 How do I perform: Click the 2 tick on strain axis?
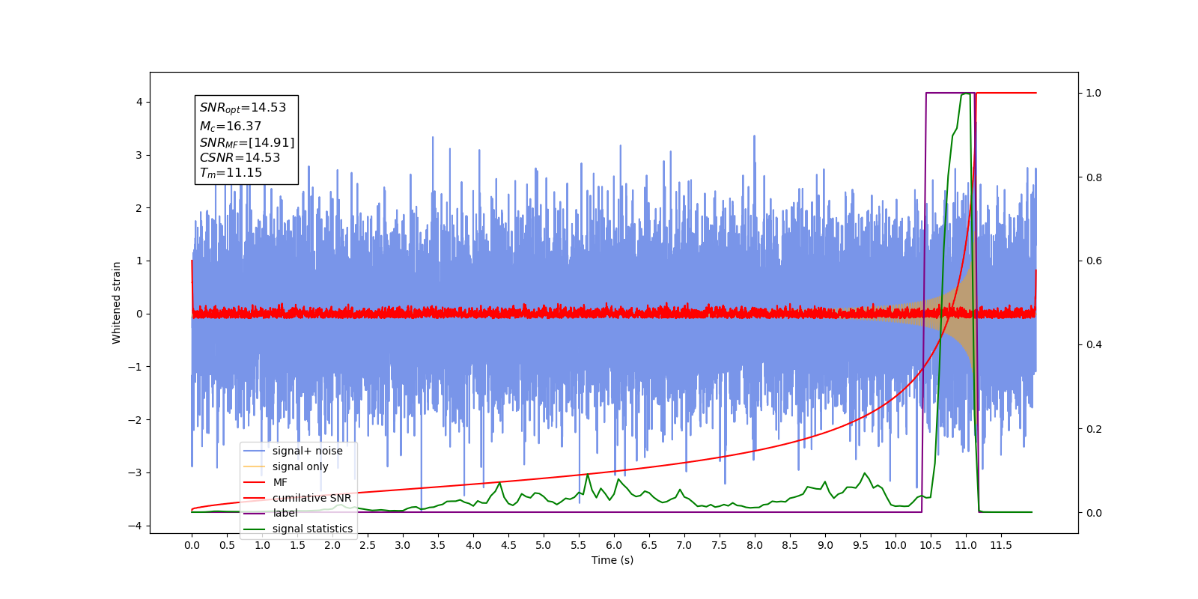[x=139, y=208]
